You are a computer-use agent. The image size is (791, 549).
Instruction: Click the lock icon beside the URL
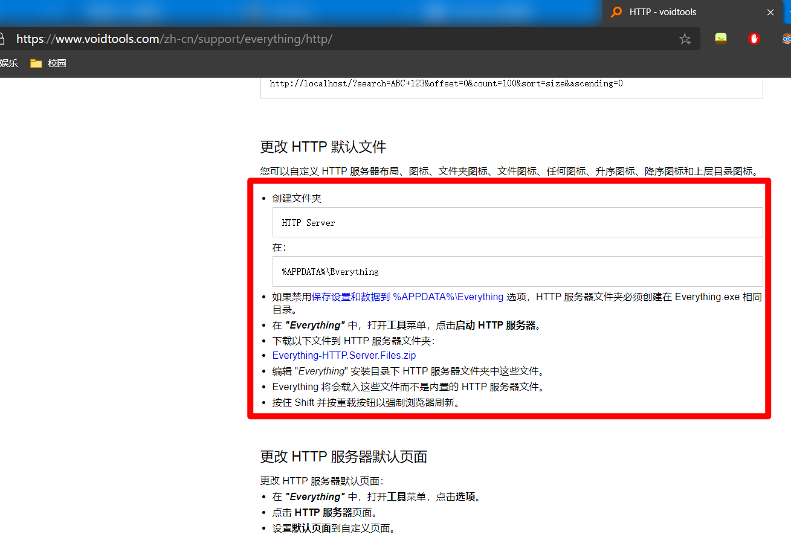(2, 39)
